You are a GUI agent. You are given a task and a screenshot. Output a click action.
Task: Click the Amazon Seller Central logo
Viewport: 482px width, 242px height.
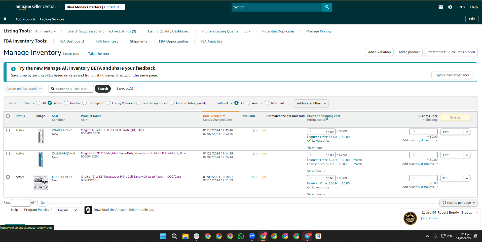pyautogui.click(x=35, y=7)
